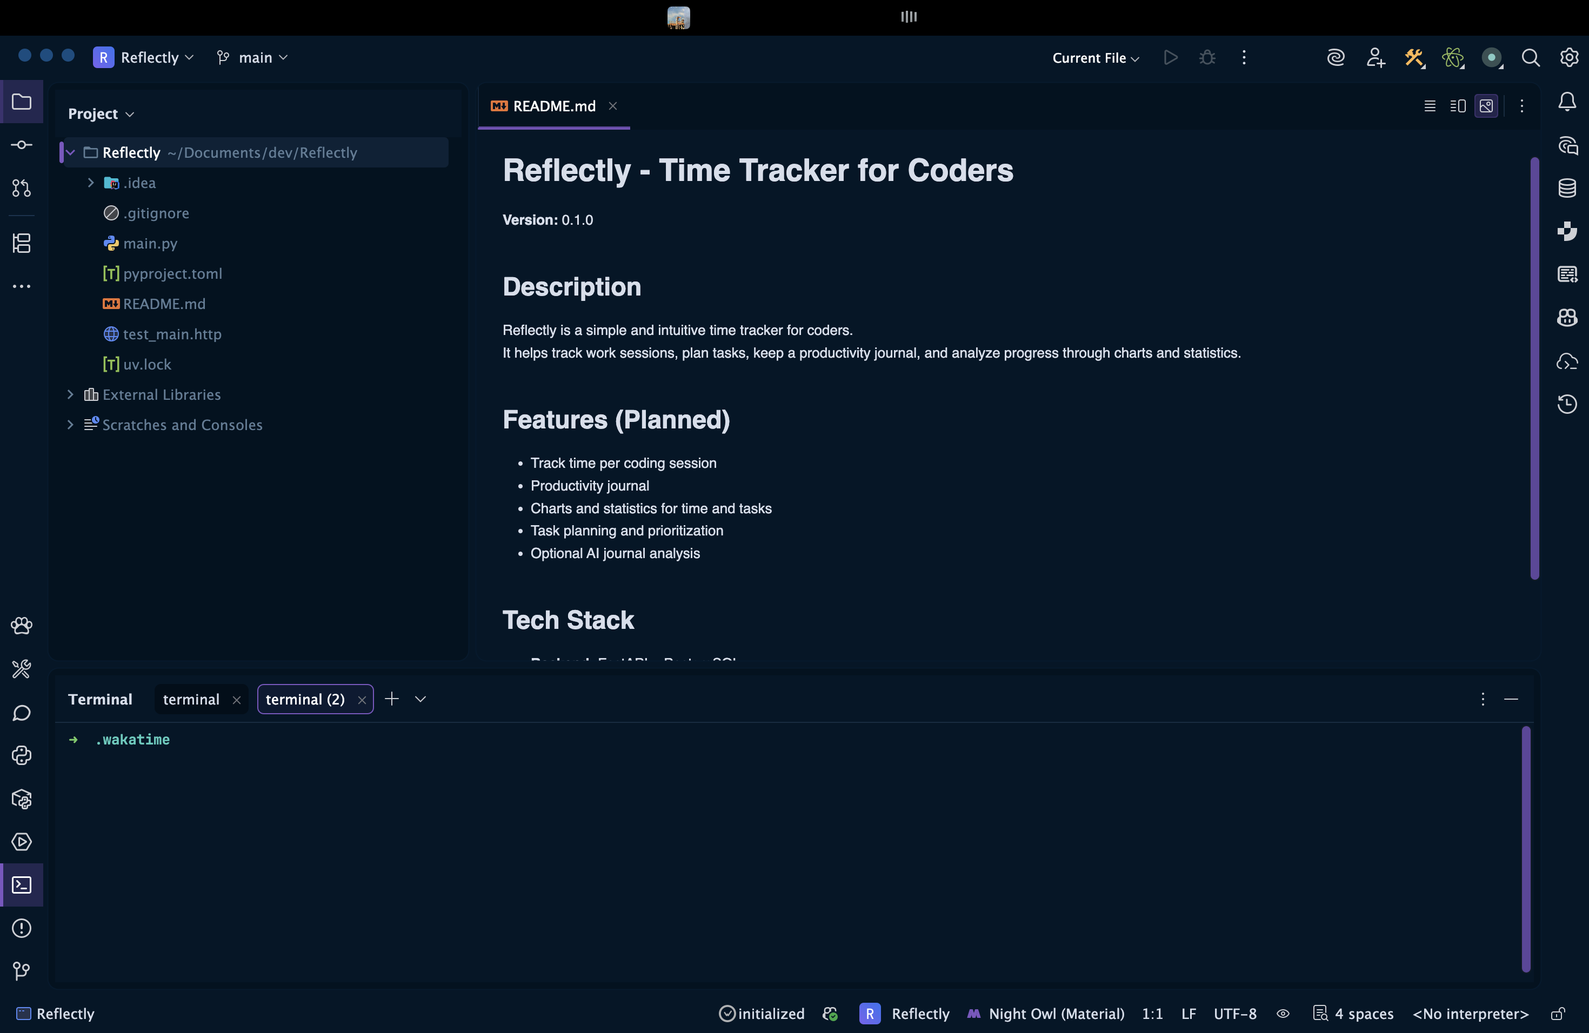Switch to Editor and Preview split mode
Screen dimensions: 1589x1033
[1458, 106]
